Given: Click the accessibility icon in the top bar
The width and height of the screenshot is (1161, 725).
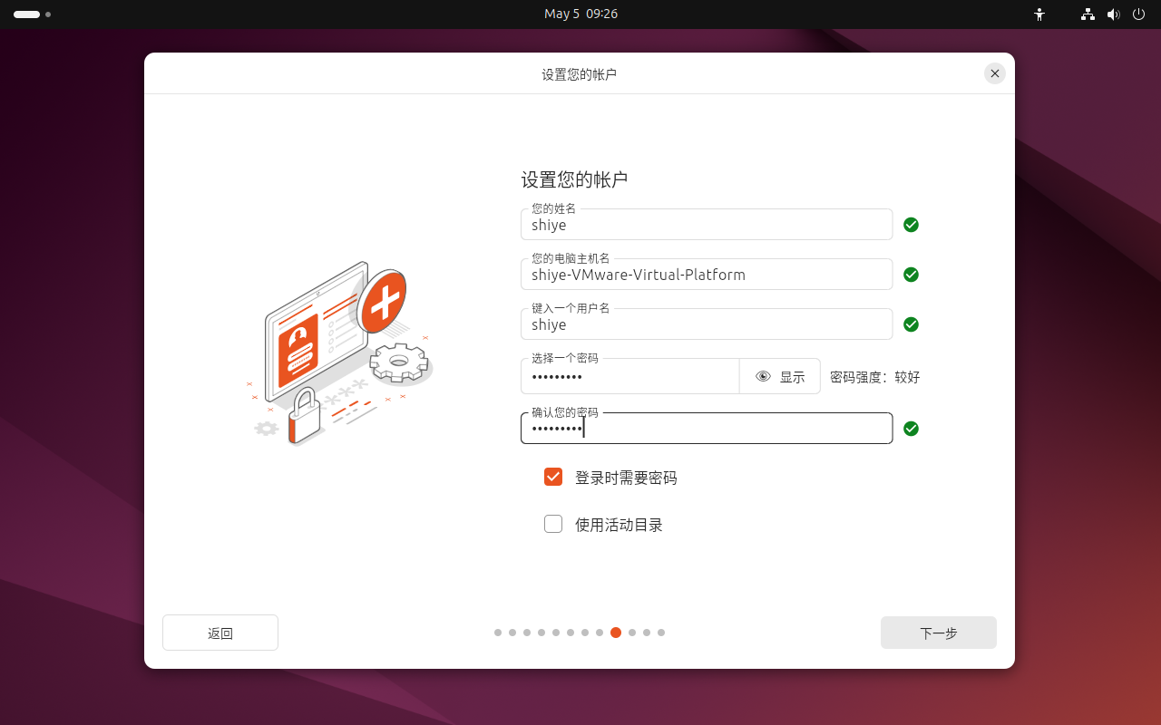Looking at the screenshot, I should coord(1039,14).
